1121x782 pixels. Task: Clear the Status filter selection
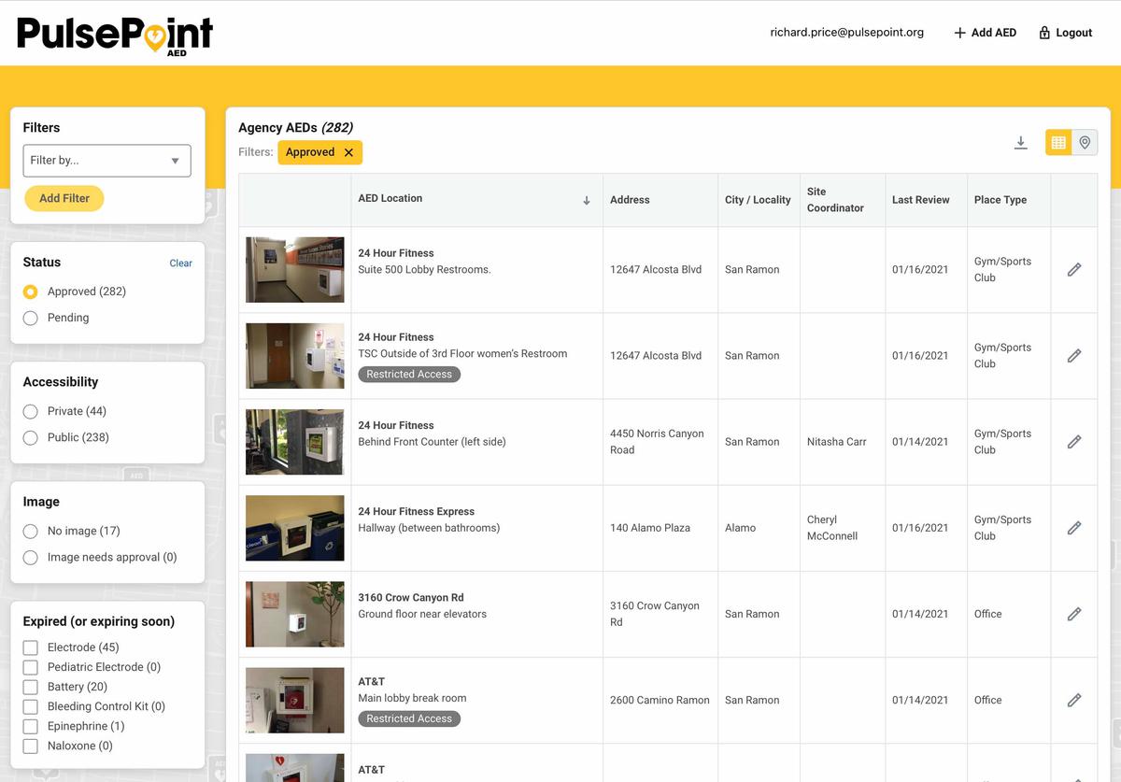180,263
